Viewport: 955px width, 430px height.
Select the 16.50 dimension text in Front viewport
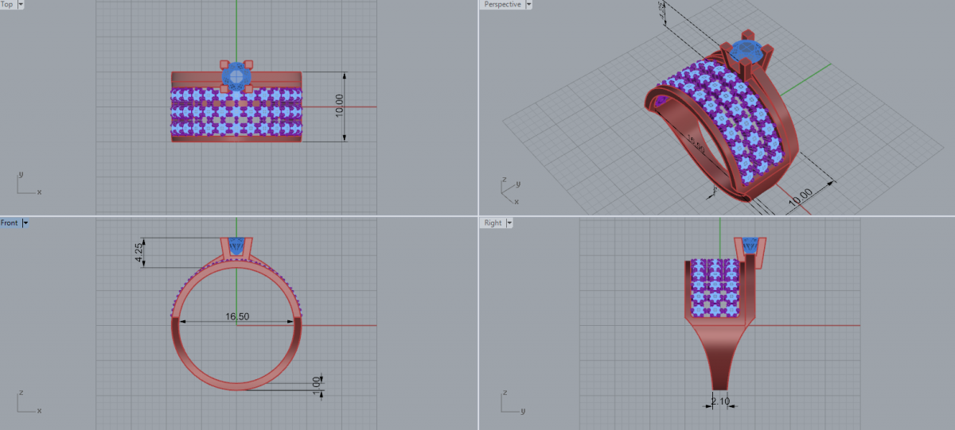pyautogui.click(x=237, y=316)
